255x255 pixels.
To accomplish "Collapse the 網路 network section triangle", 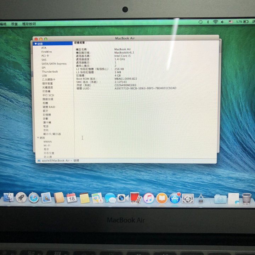I will (38, 137).
